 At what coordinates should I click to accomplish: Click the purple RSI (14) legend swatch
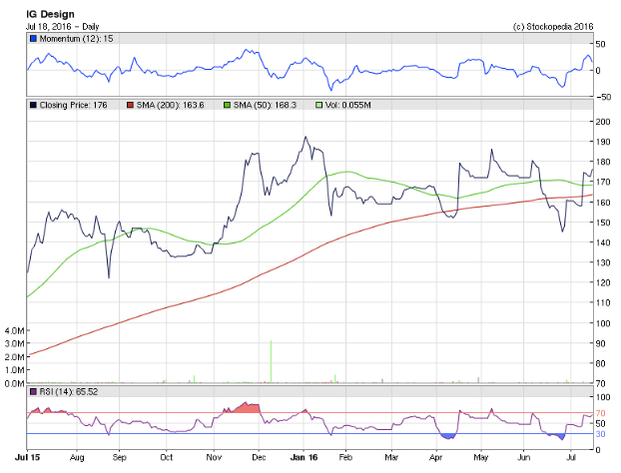(x=33, y=392)
